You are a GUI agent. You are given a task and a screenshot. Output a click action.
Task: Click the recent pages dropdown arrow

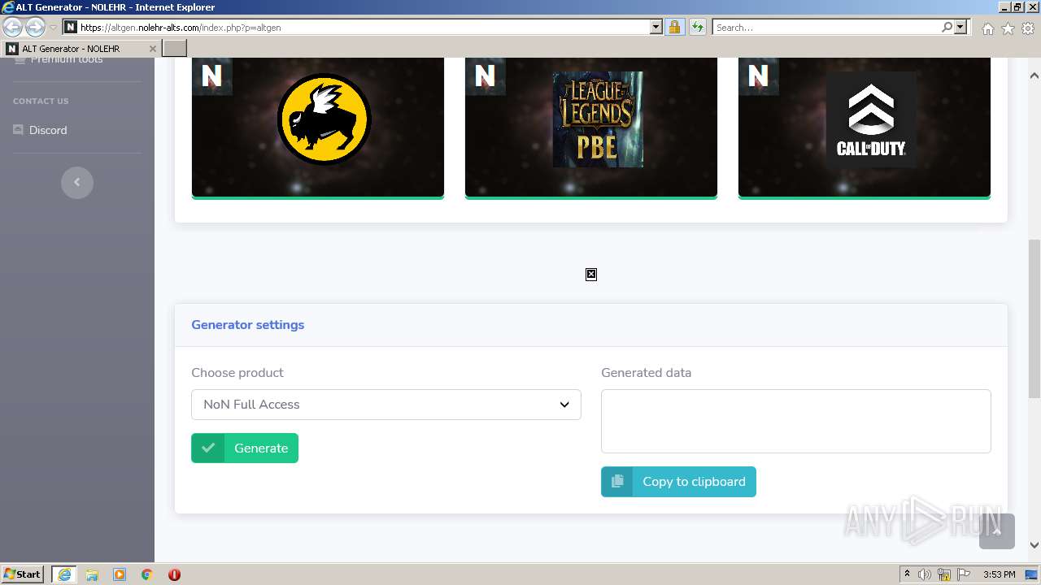coord(53,27)
